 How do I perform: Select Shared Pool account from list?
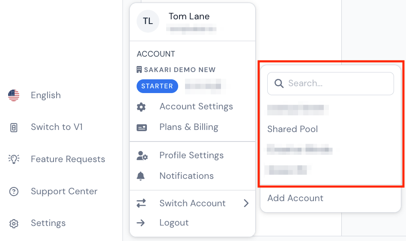(x=293, y=129)
